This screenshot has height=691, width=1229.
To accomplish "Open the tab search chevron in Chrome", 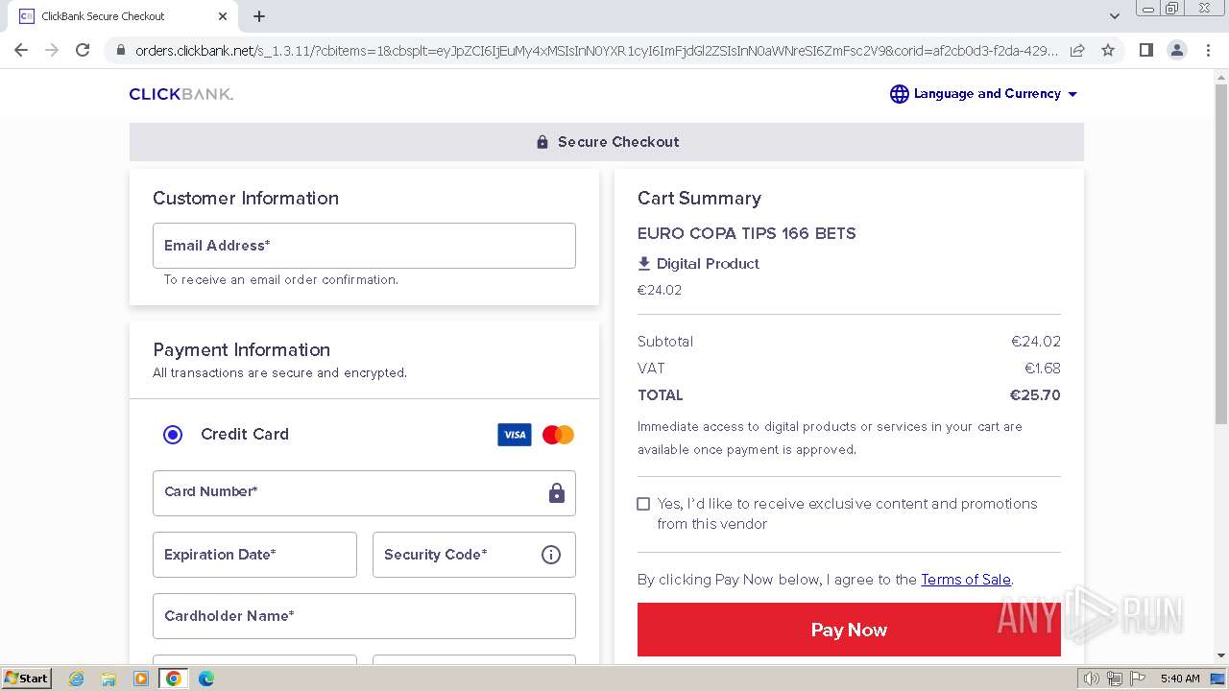I will (1114, 16).
